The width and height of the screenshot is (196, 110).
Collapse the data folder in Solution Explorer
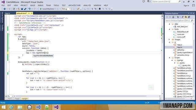169,24
